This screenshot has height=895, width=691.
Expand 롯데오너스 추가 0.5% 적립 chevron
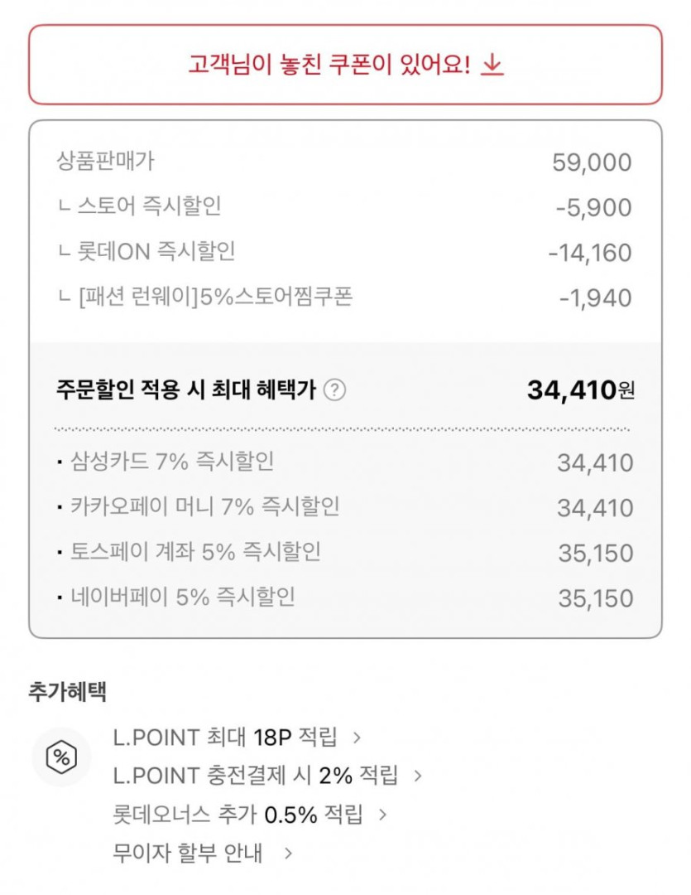[382, 815]
